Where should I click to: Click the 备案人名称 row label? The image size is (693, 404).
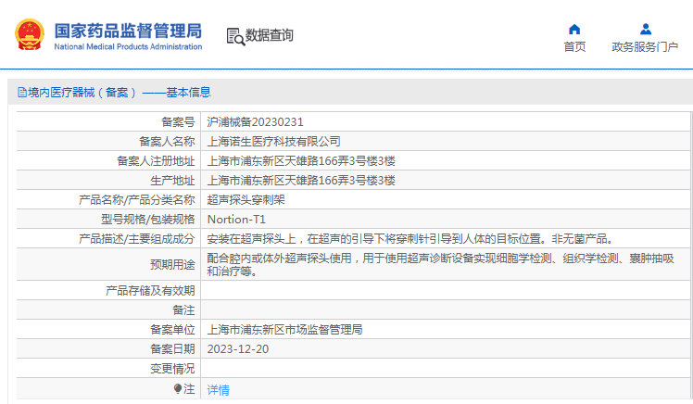click(x=167, y=142)
